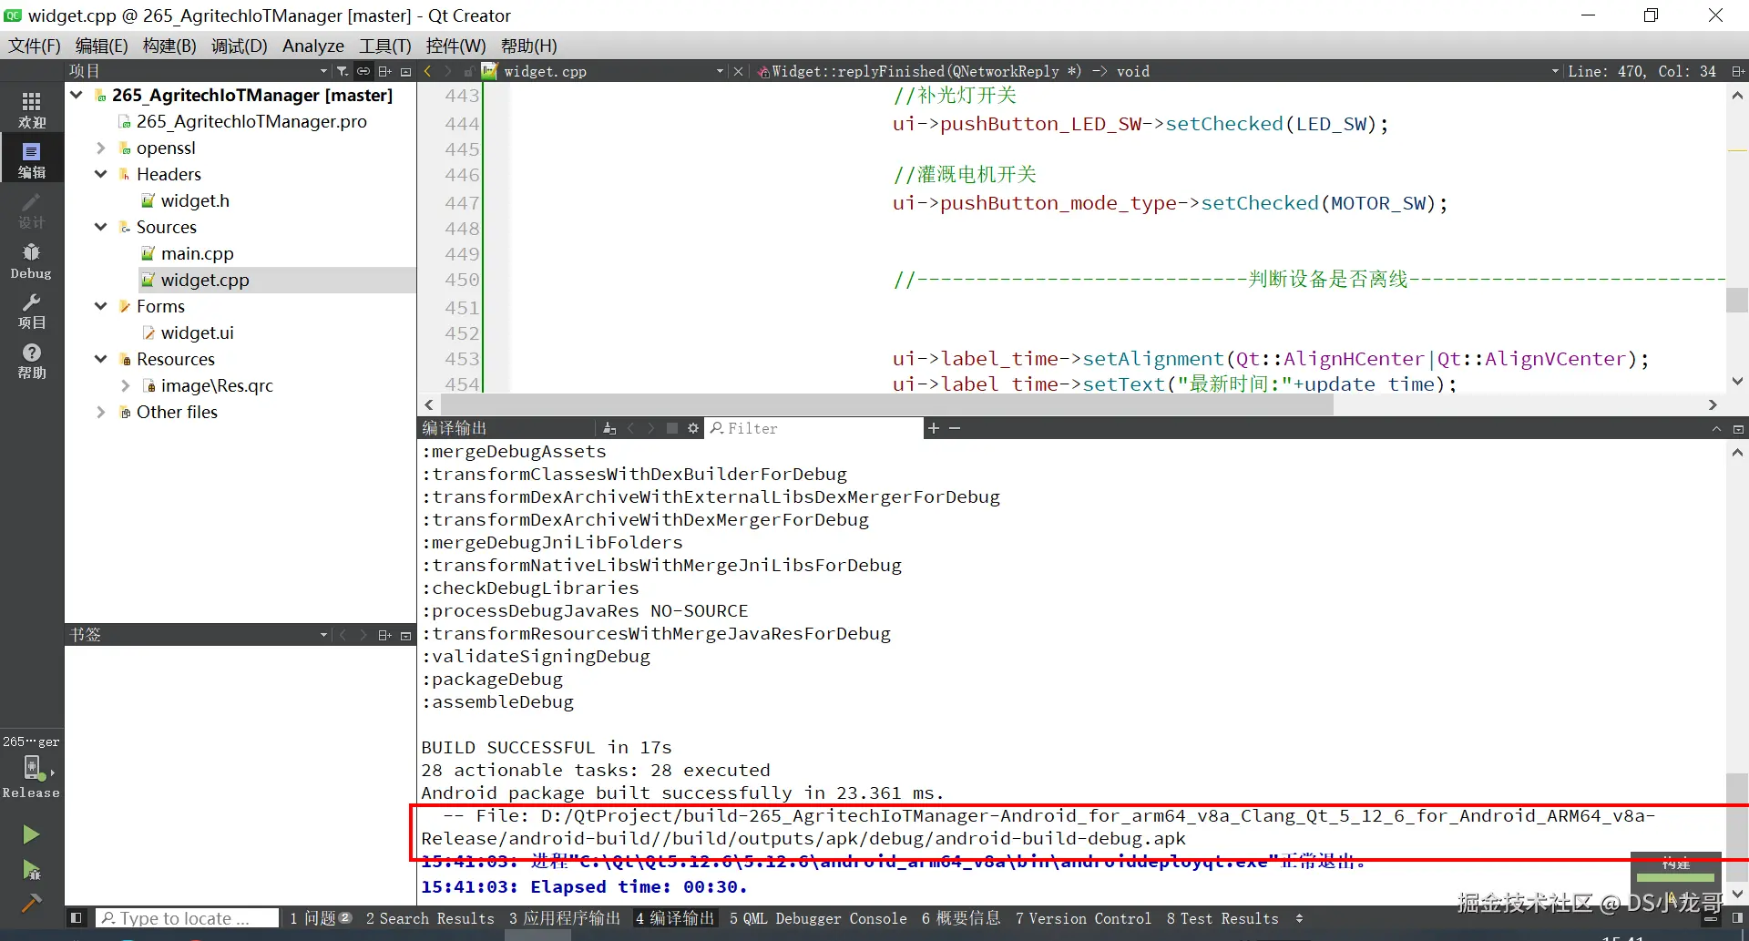Viewport: 1749px width, 941px height.
Task: Click the Type to locate search field
Action: (x=188, y=918)
